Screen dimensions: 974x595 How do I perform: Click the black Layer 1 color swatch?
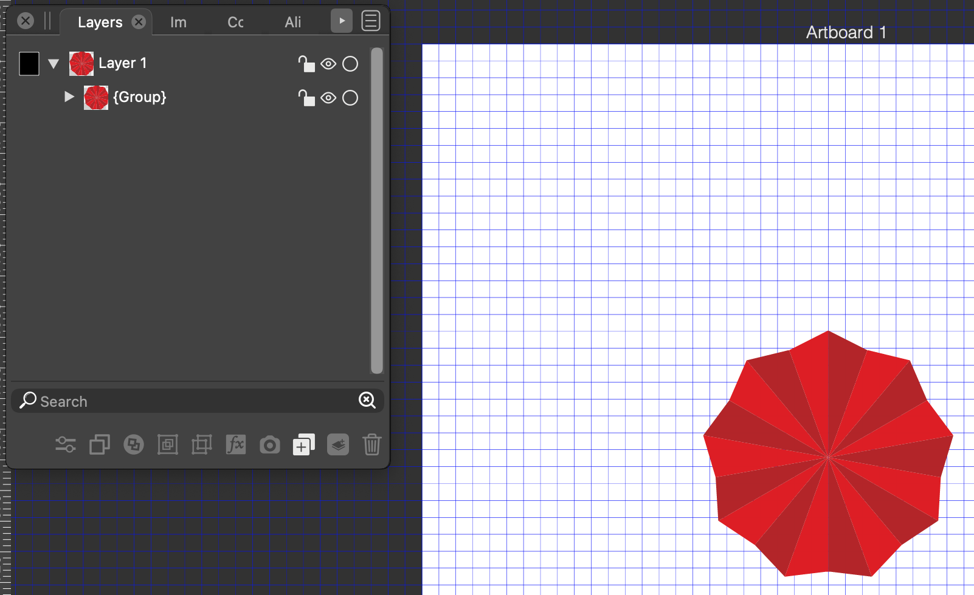(x=29, y=64)
